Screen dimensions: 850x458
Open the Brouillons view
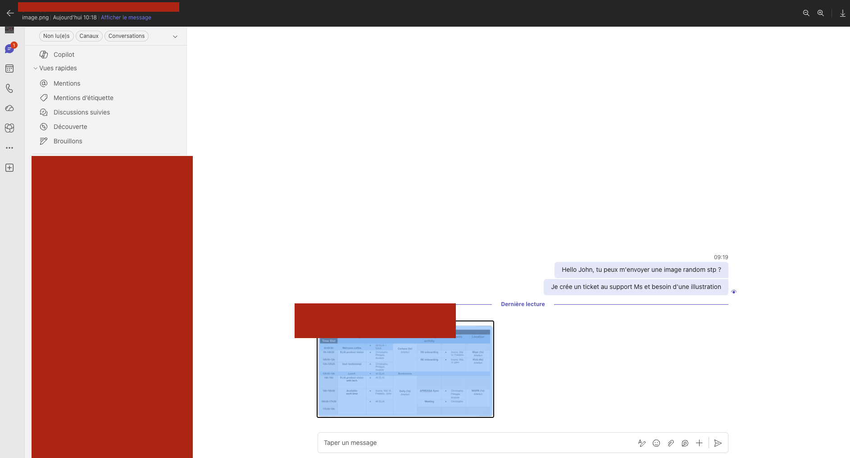(x=106, y=141)
